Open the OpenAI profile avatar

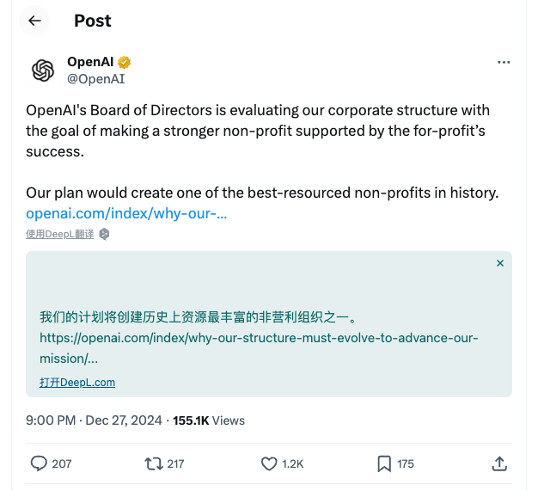click(x=43, y=71)
